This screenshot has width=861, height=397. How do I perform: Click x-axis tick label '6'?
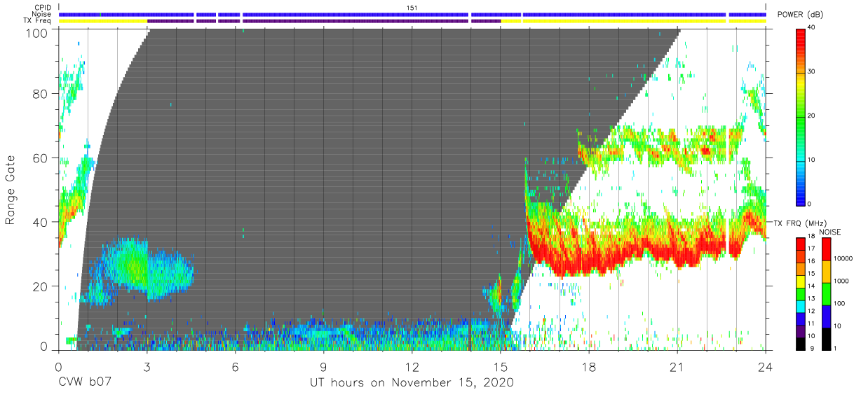[235, 366]
